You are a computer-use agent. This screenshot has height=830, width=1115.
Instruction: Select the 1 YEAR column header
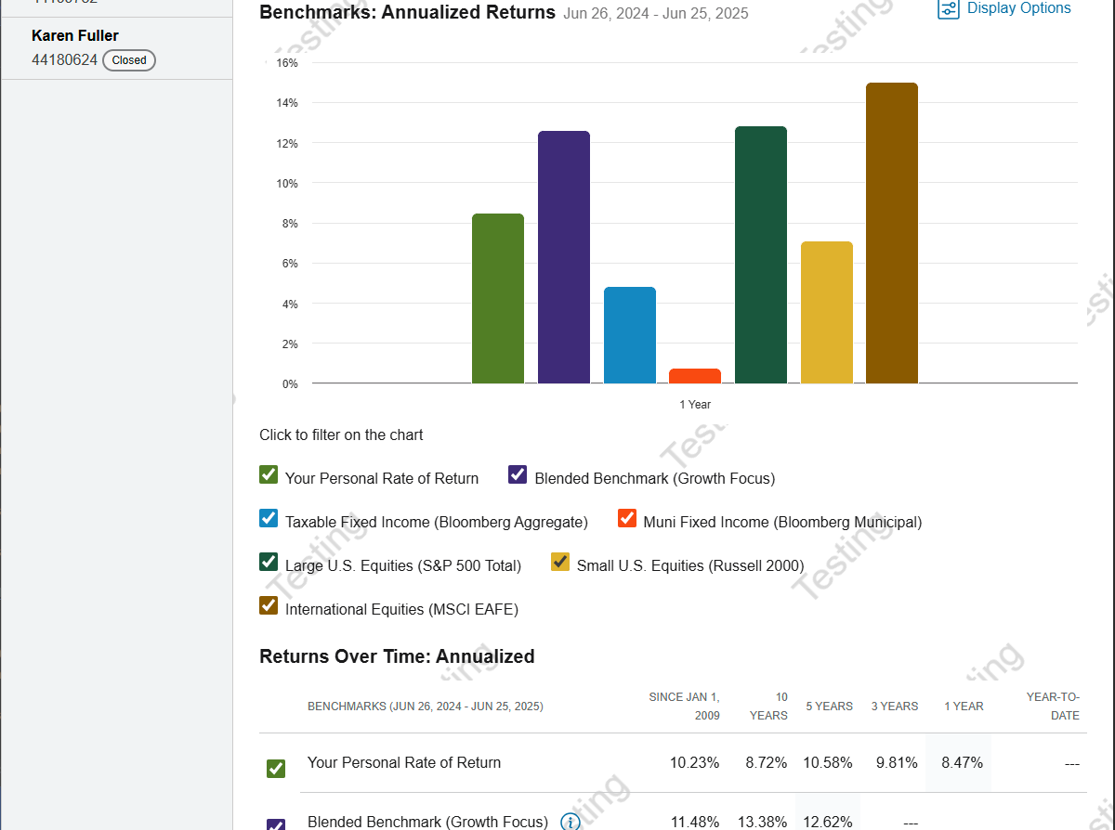964,707
